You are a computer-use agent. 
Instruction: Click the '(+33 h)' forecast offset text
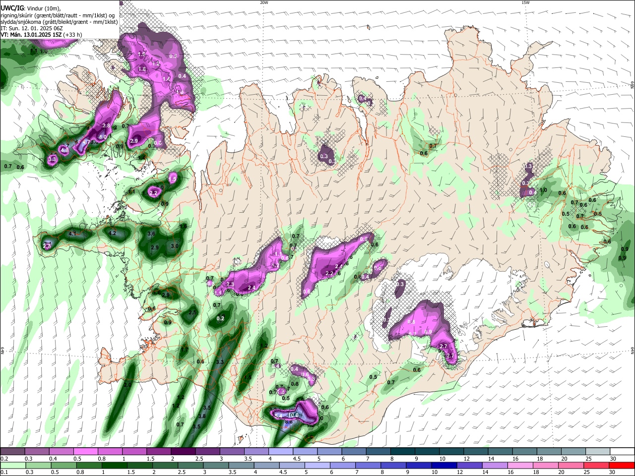click(73, 35)
